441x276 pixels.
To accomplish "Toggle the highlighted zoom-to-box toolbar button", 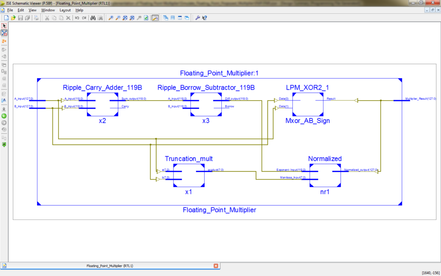I will tap(155, 18).
